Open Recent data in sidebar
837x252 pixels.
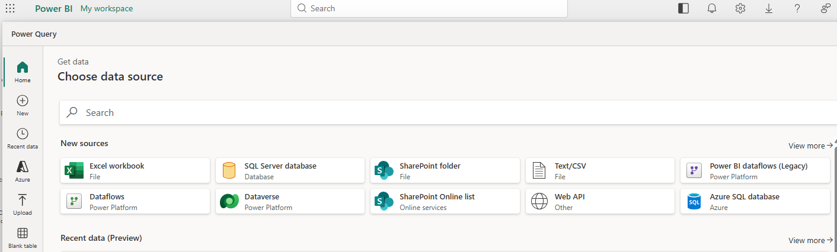click(x=23, y=138)
